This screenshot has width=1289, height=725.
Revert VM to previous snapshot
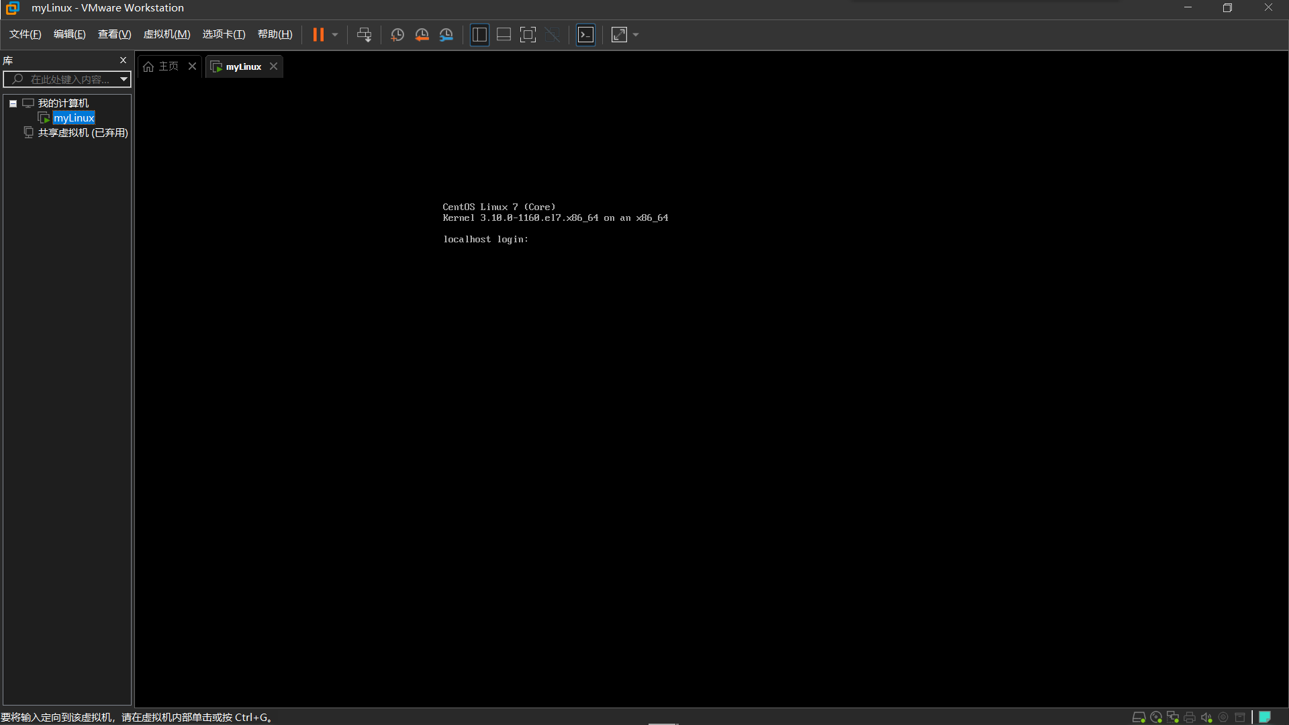(422, 35)
